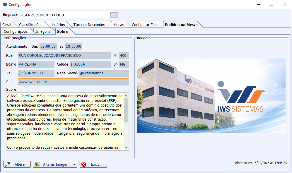This screenshot has height=173, width=292.
Task: Open the Configurações sub-tab
Action: tap(16, 31)
